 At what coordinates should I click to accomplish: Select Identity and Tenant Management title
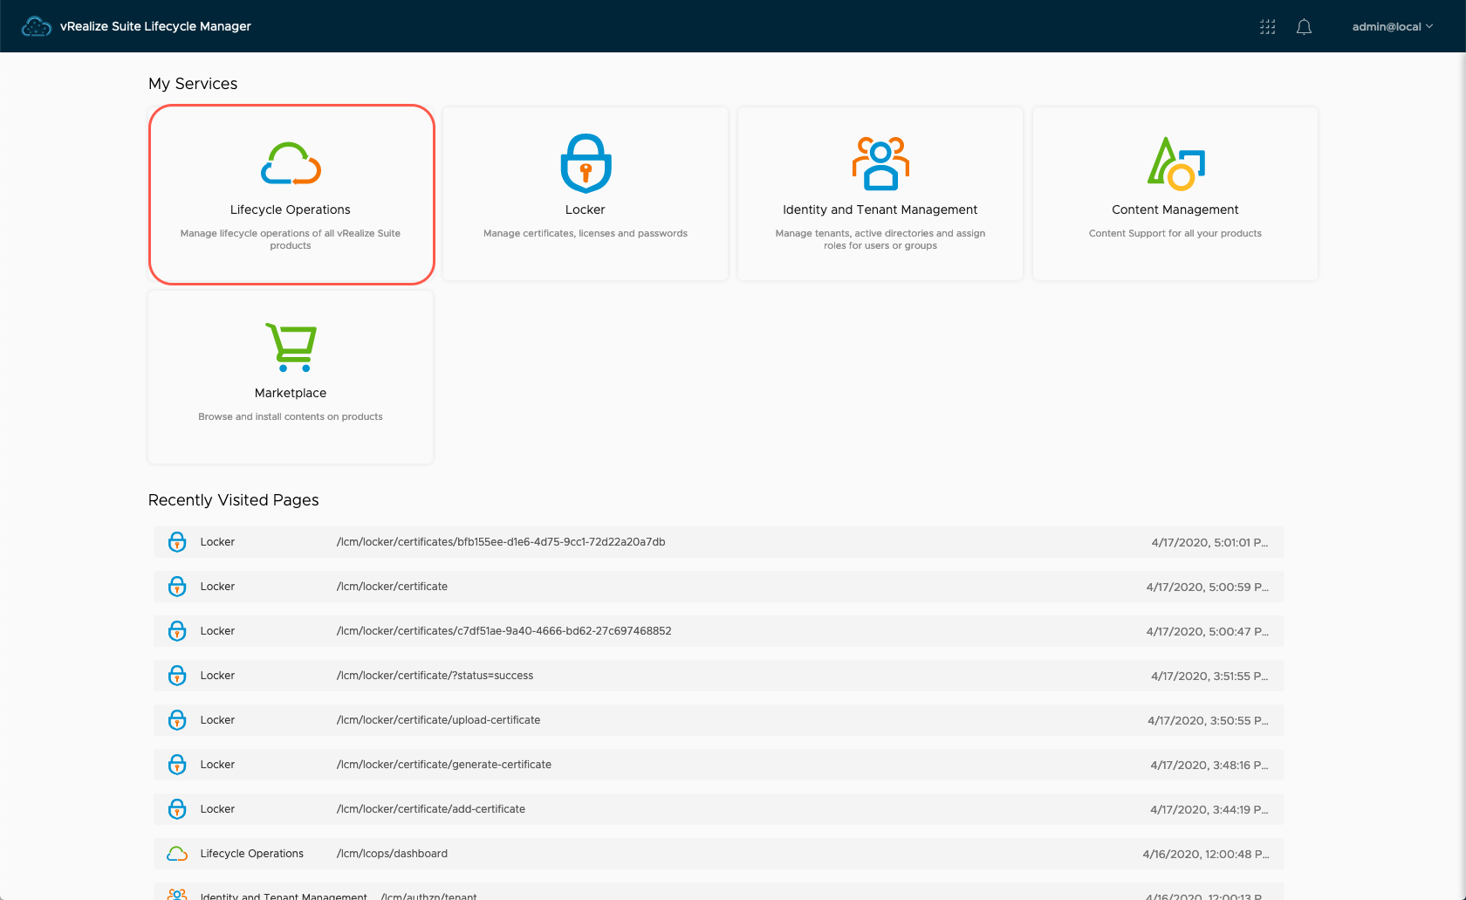click(x=880, y=210)
